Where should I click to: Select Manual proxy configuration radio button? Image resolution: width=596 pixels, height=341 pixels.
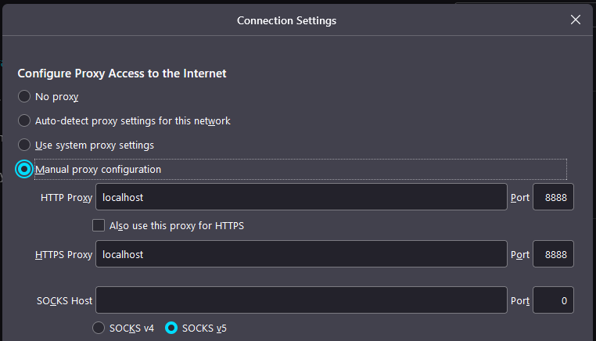coord(25,169)
